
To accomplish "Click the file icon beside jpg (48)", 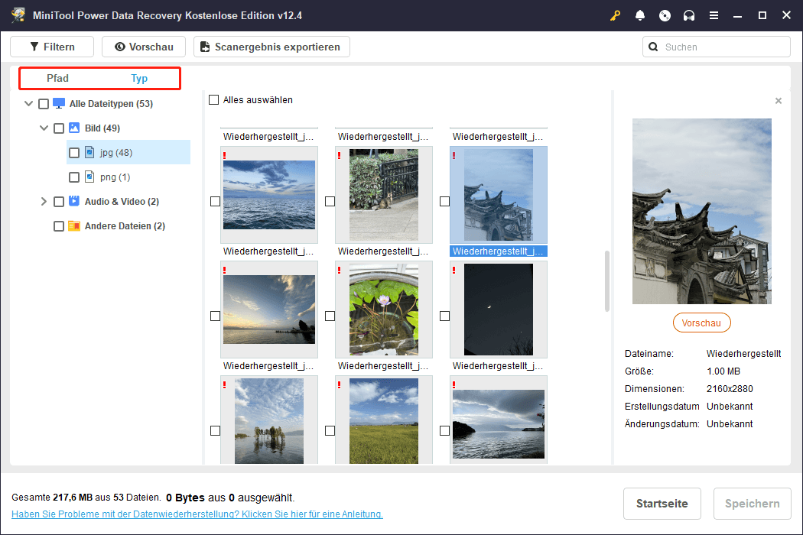I will click(x=89, y=153).
